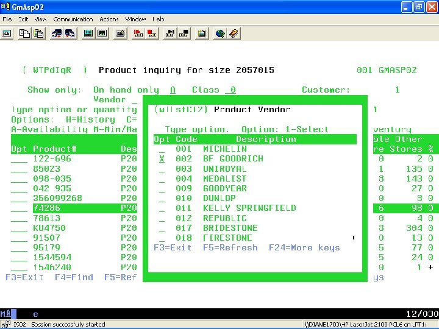This screenshot has height=329, width=439.
Task: Open Display setup from toolbar
Action: click(x=88, y=34)
